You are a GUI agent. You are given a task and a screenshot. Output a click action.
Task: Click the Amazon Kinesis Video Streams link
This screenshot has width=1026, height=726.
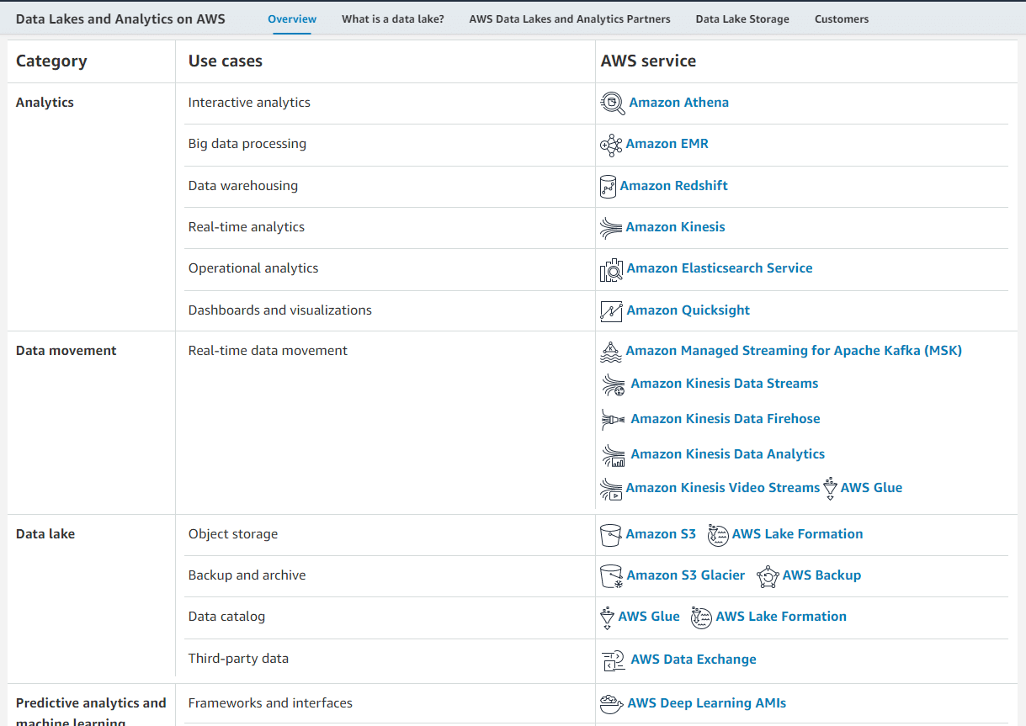tap(722, 487)
